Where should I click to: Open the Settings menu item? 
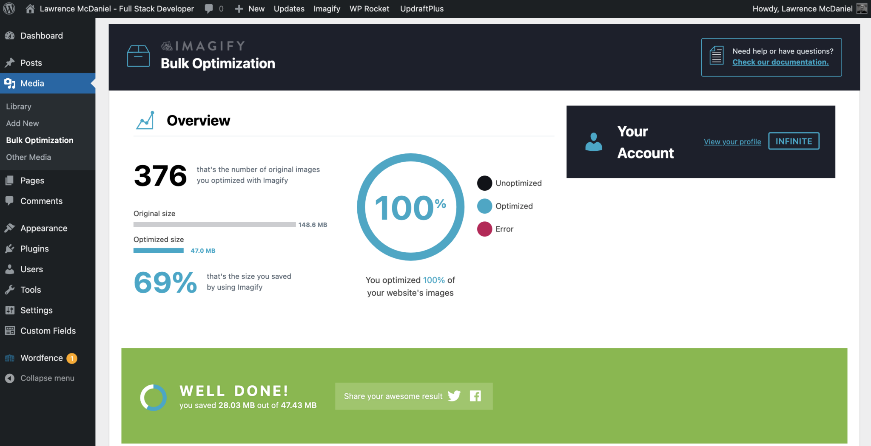[x=37, y=310]
